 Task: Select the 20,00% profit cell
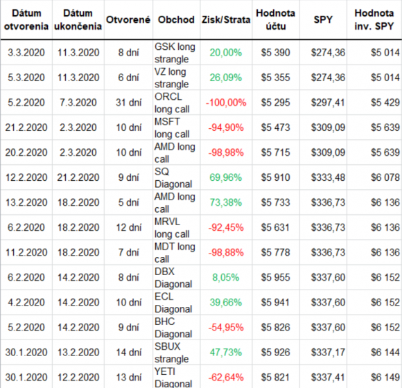[x=226, y=53]
